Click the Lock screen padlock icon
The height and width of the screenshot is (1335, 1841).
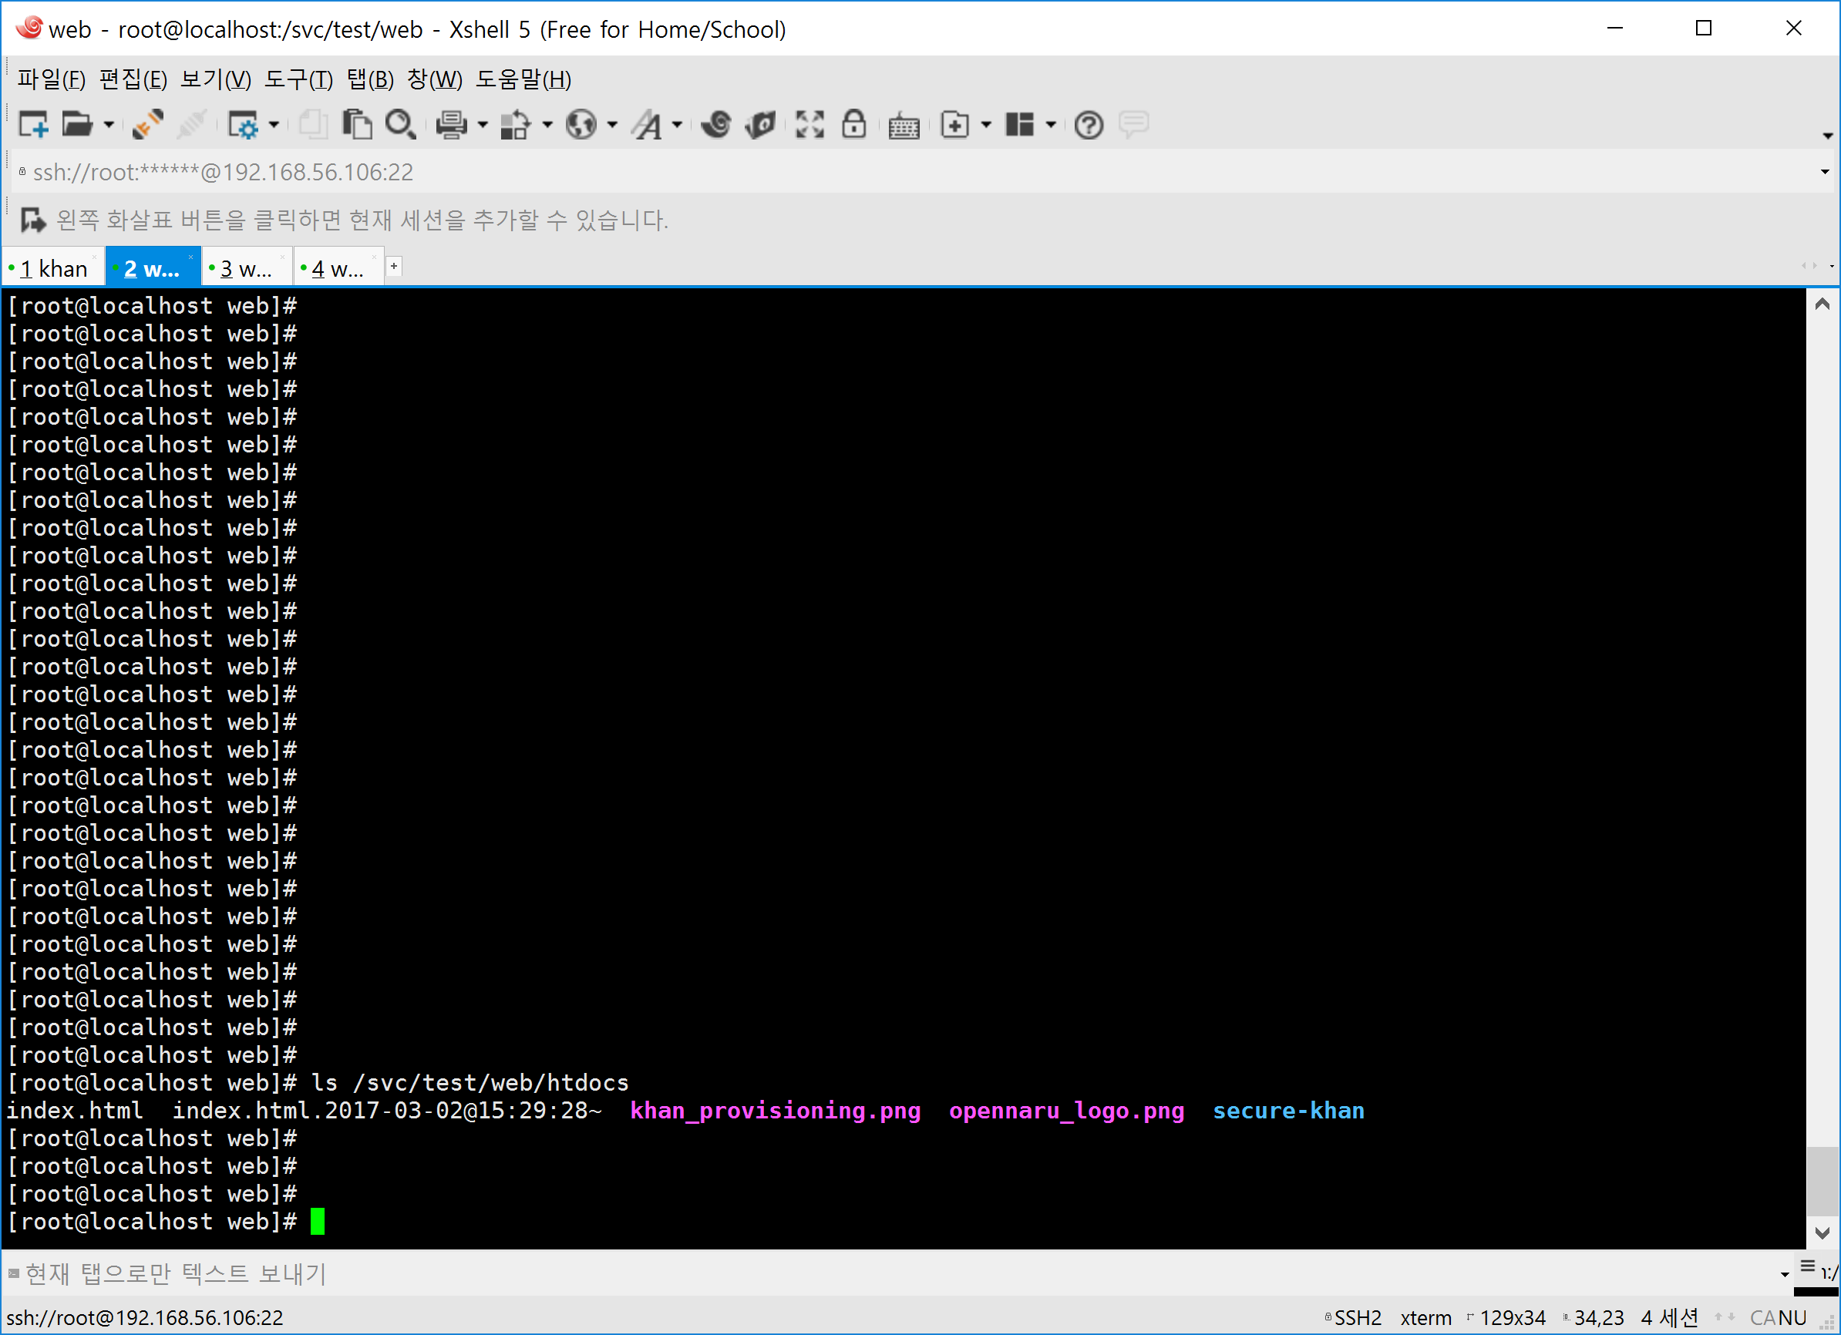point(853,125)
